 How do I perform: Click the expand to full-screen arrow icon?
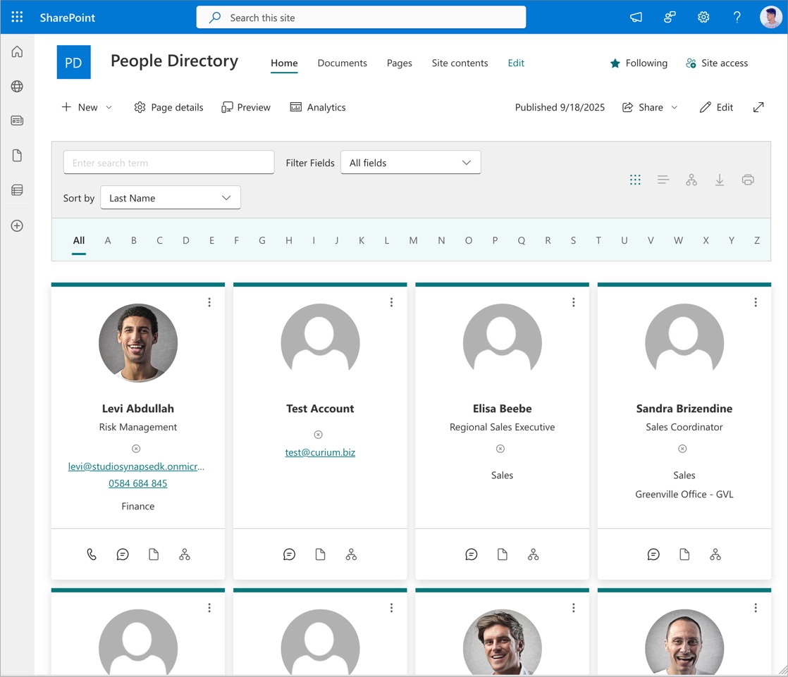(758, 107)
